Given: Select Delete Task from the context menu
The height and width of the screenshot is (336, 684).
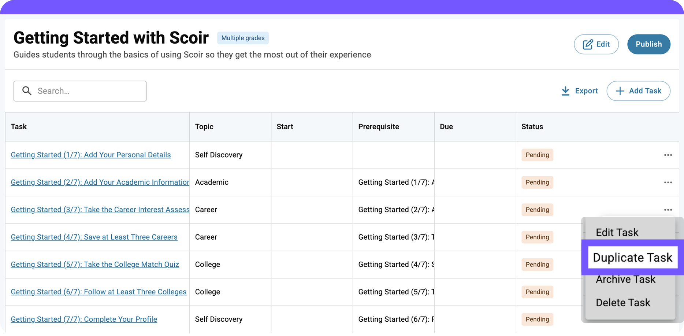Looking at the screenshot, I should (623, 303).
